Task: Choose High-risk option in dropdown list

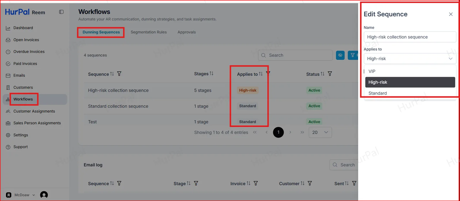Action: pos(410,82)
